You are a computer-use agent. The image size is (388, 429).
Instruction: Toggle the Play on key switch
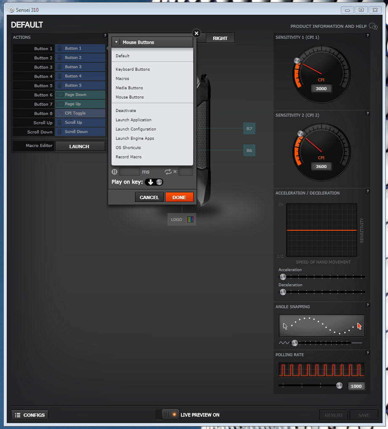coord(154,182)
